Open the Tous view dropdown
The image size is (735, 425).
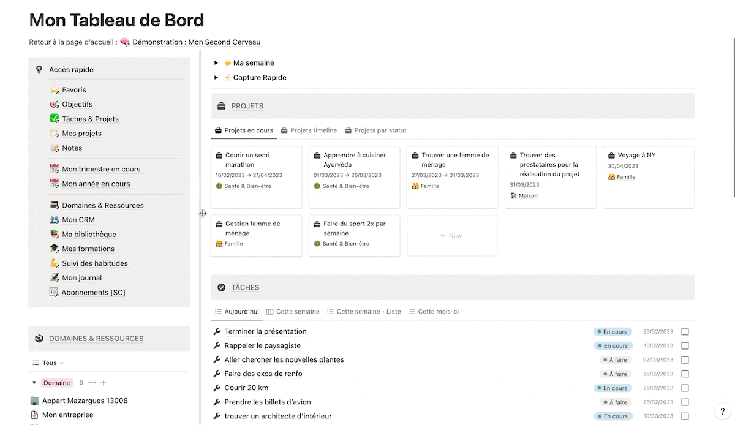[x=48, y=363]
